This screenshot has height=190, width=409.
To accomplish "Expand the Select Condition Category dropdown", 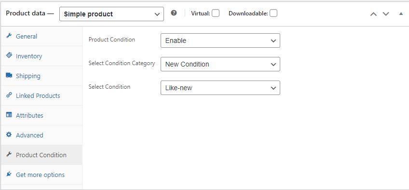I will (220, 64).
